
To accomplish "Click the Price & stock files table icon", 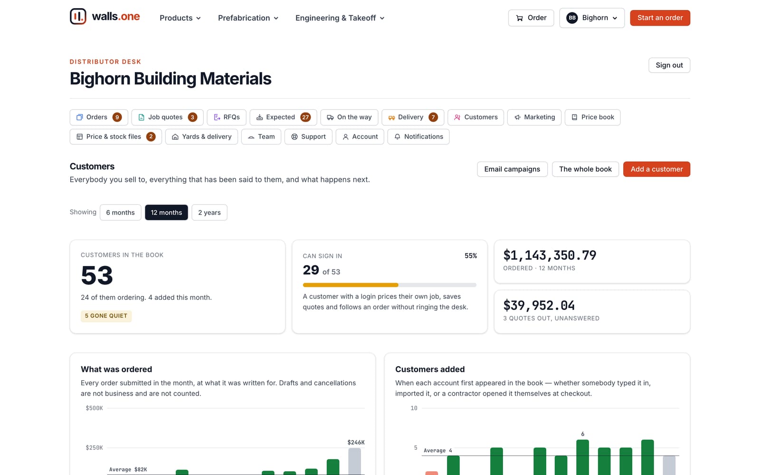I will point(80,137).
